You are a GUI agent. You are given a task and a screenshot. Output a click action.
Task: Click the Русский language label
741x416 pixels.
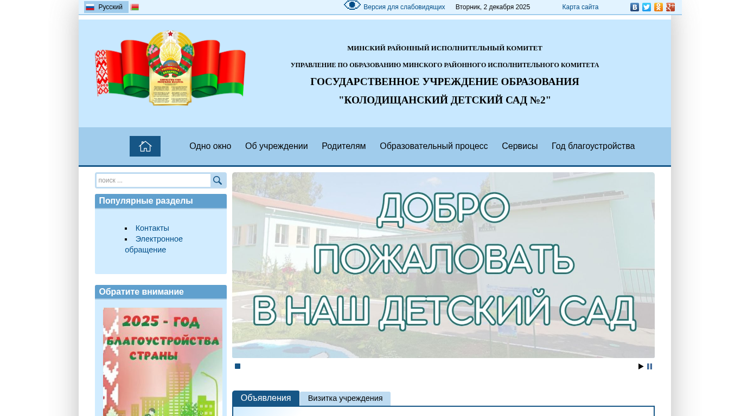point(111,7)
